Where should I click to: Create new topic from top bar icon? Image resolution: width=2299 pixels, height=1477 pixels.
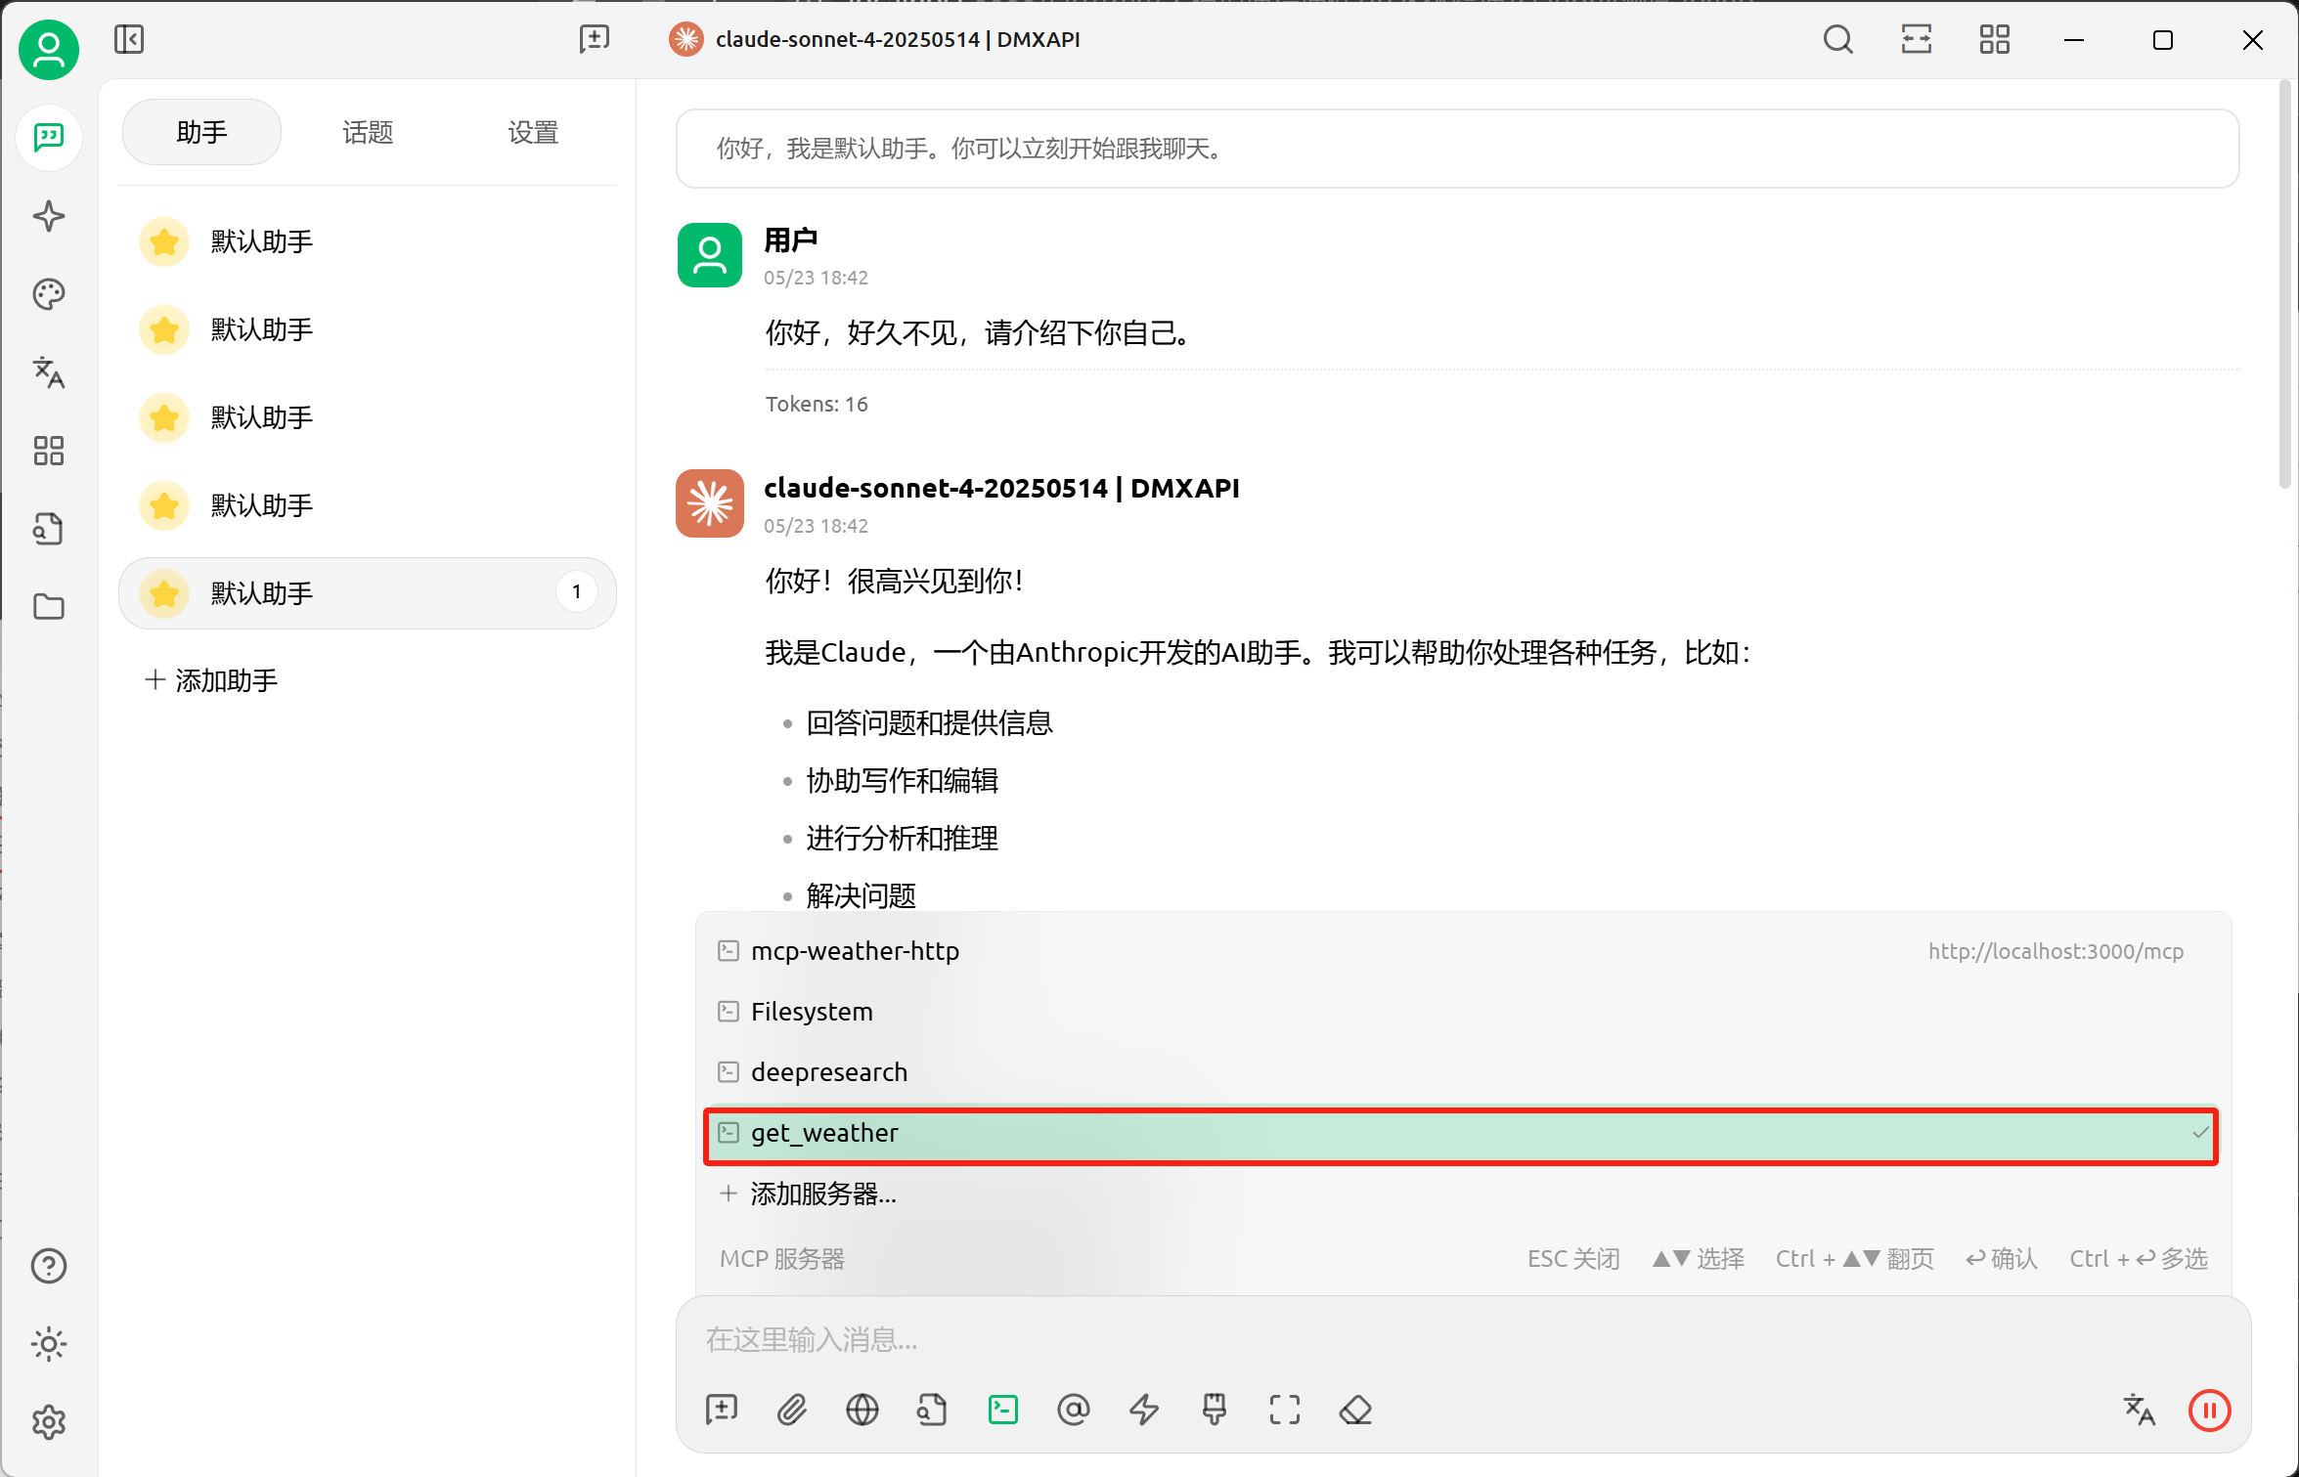(x=594, y=40)
